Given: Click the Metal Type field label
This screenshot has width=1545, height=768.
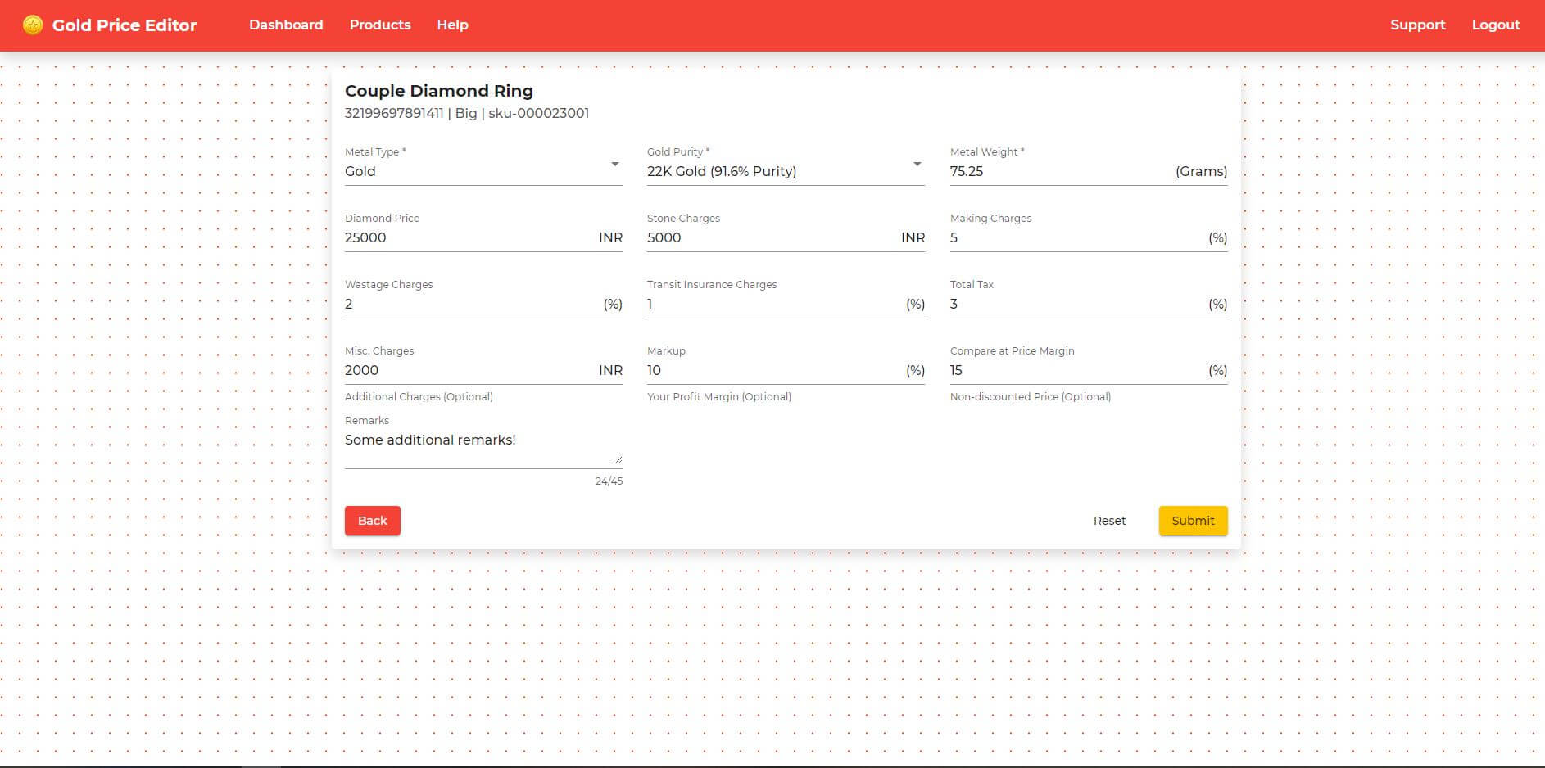Looking at the screenshot, I should point(375,151).
